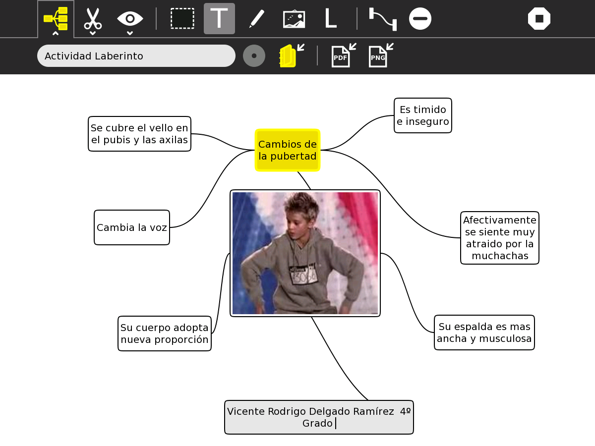Activate the Text mode T tool
Viewport: 595px width, 446px height.
pos(219,18)
